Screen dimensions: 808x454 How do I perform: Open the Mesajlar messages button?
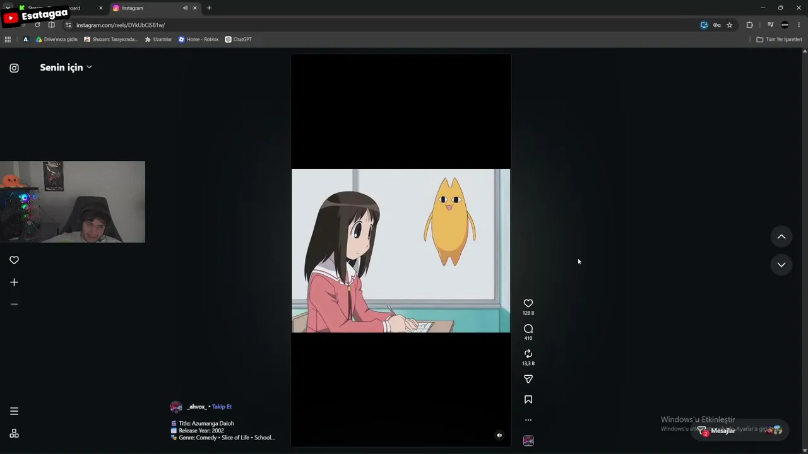point(740,431)
